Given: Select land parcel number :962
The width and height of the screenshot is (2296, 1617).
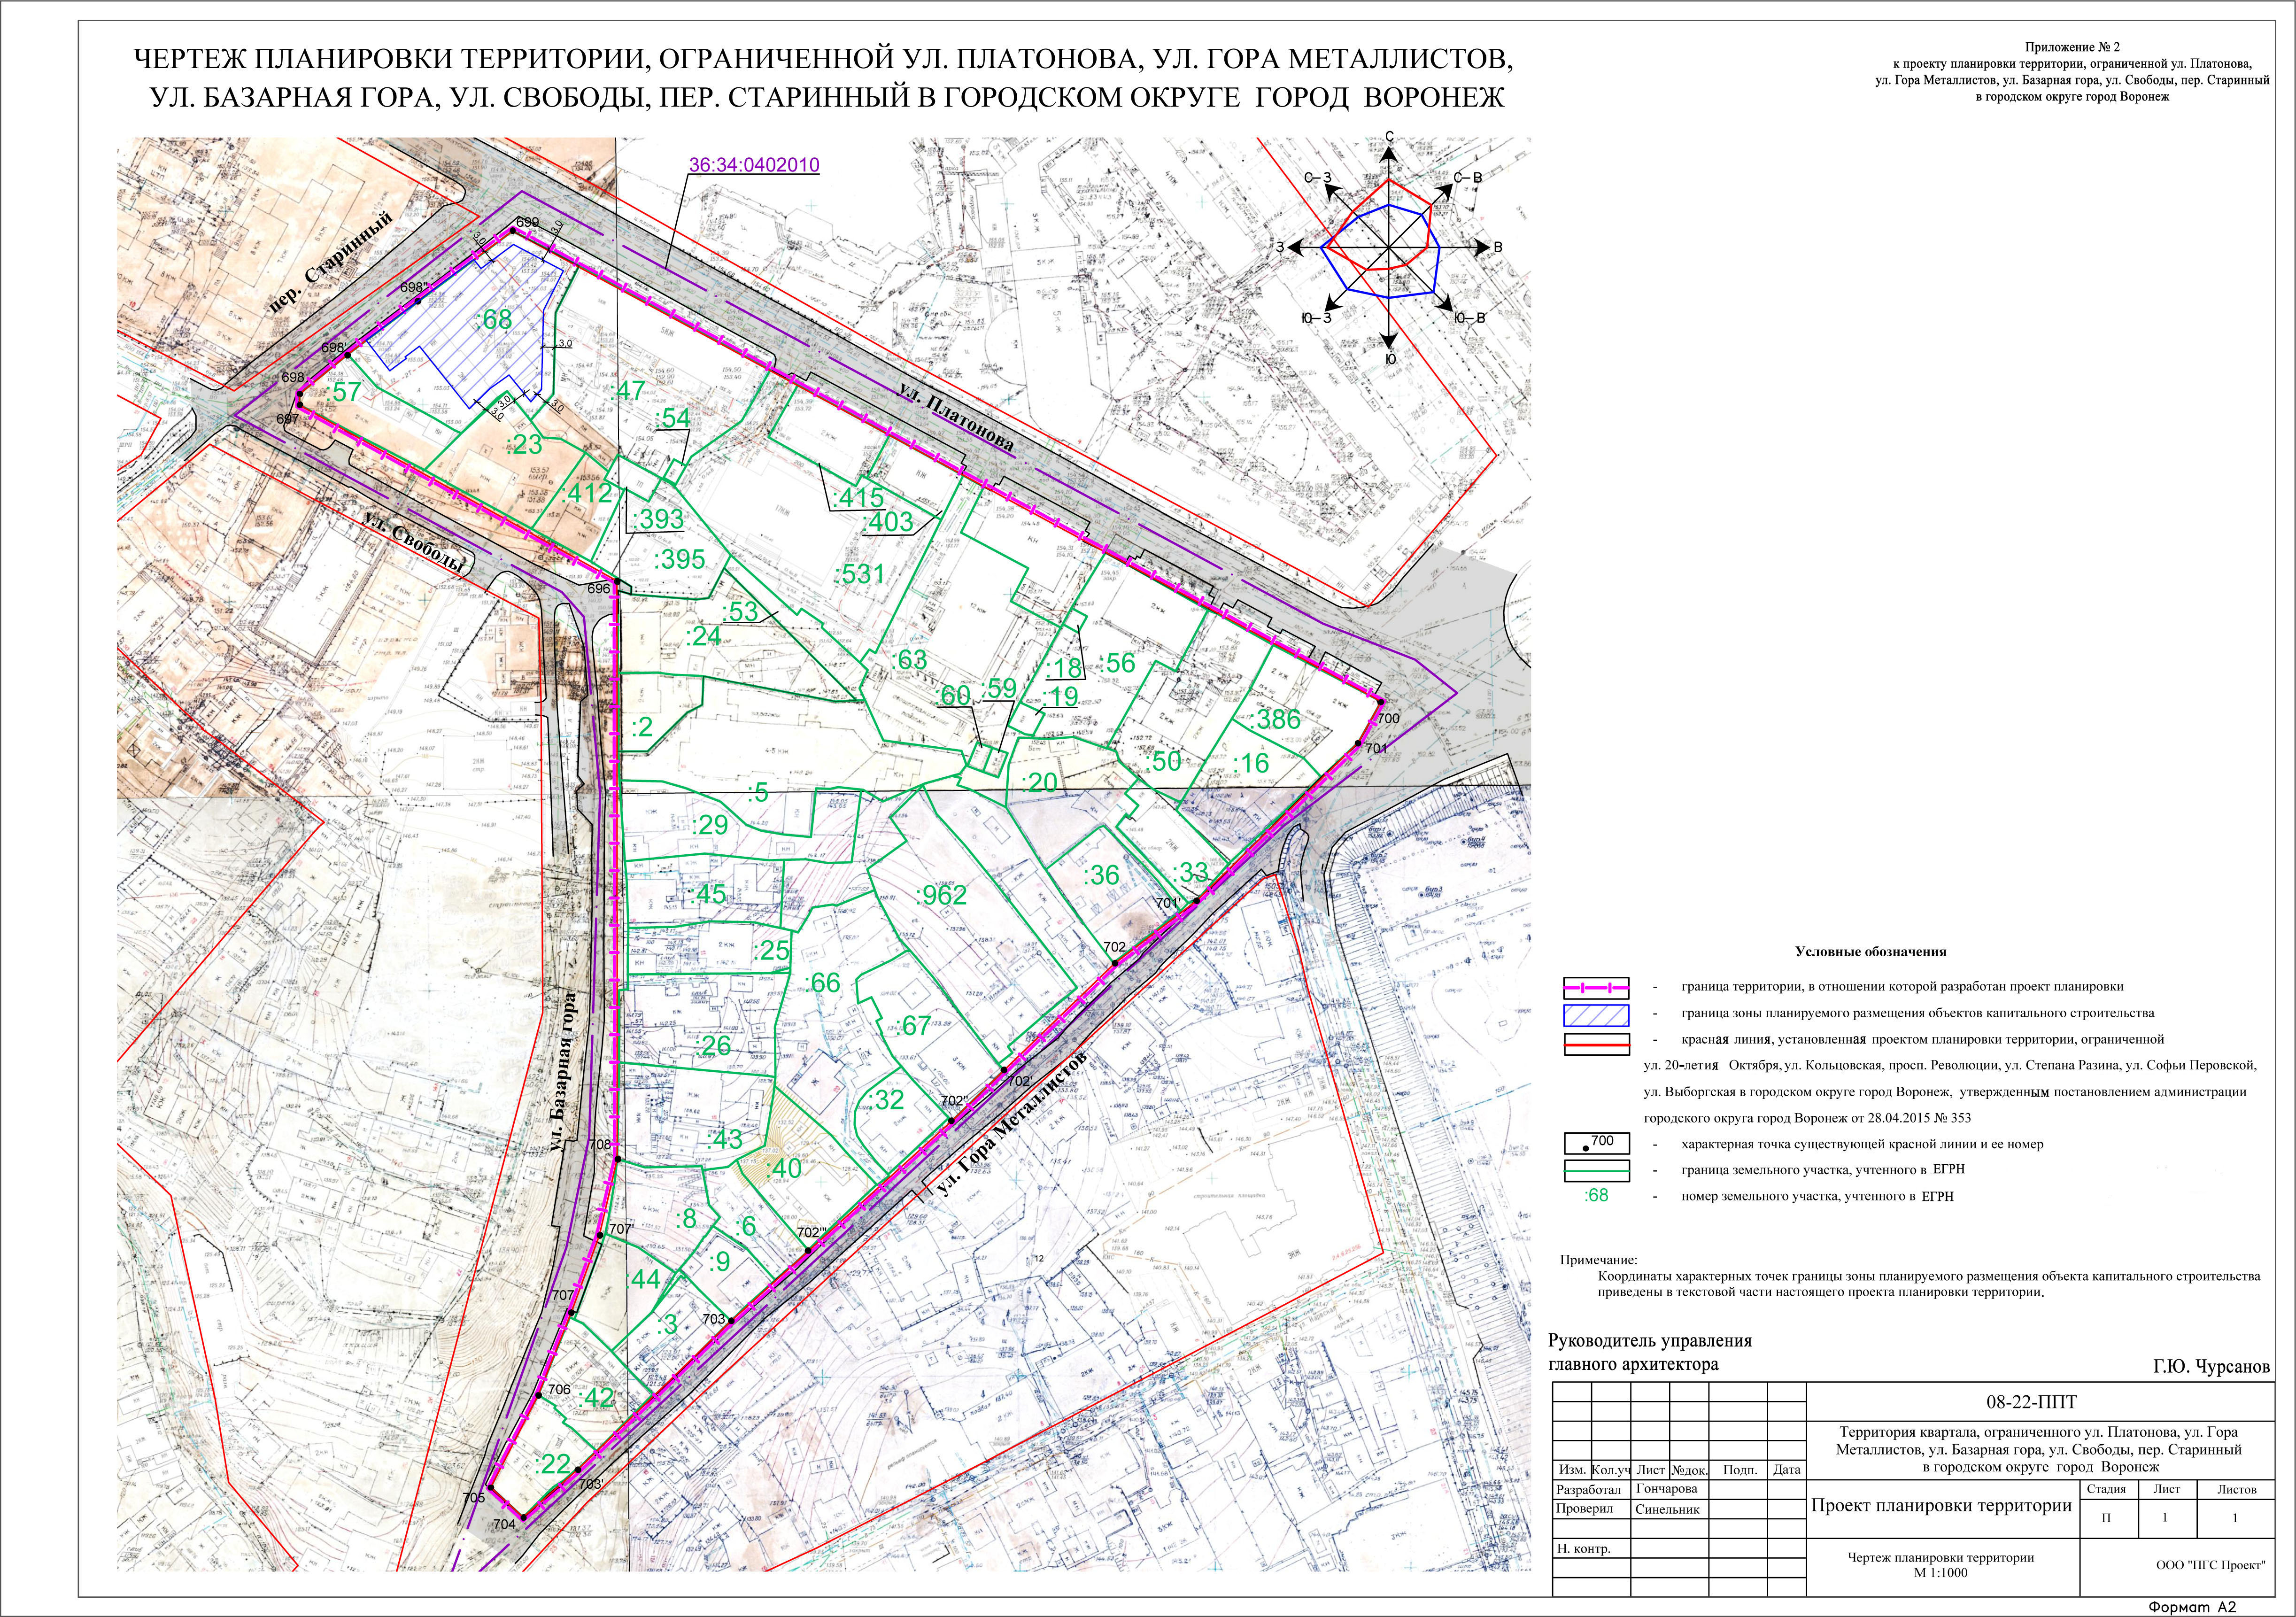Looking at the screenshot, I should click(x=941, y=895).
